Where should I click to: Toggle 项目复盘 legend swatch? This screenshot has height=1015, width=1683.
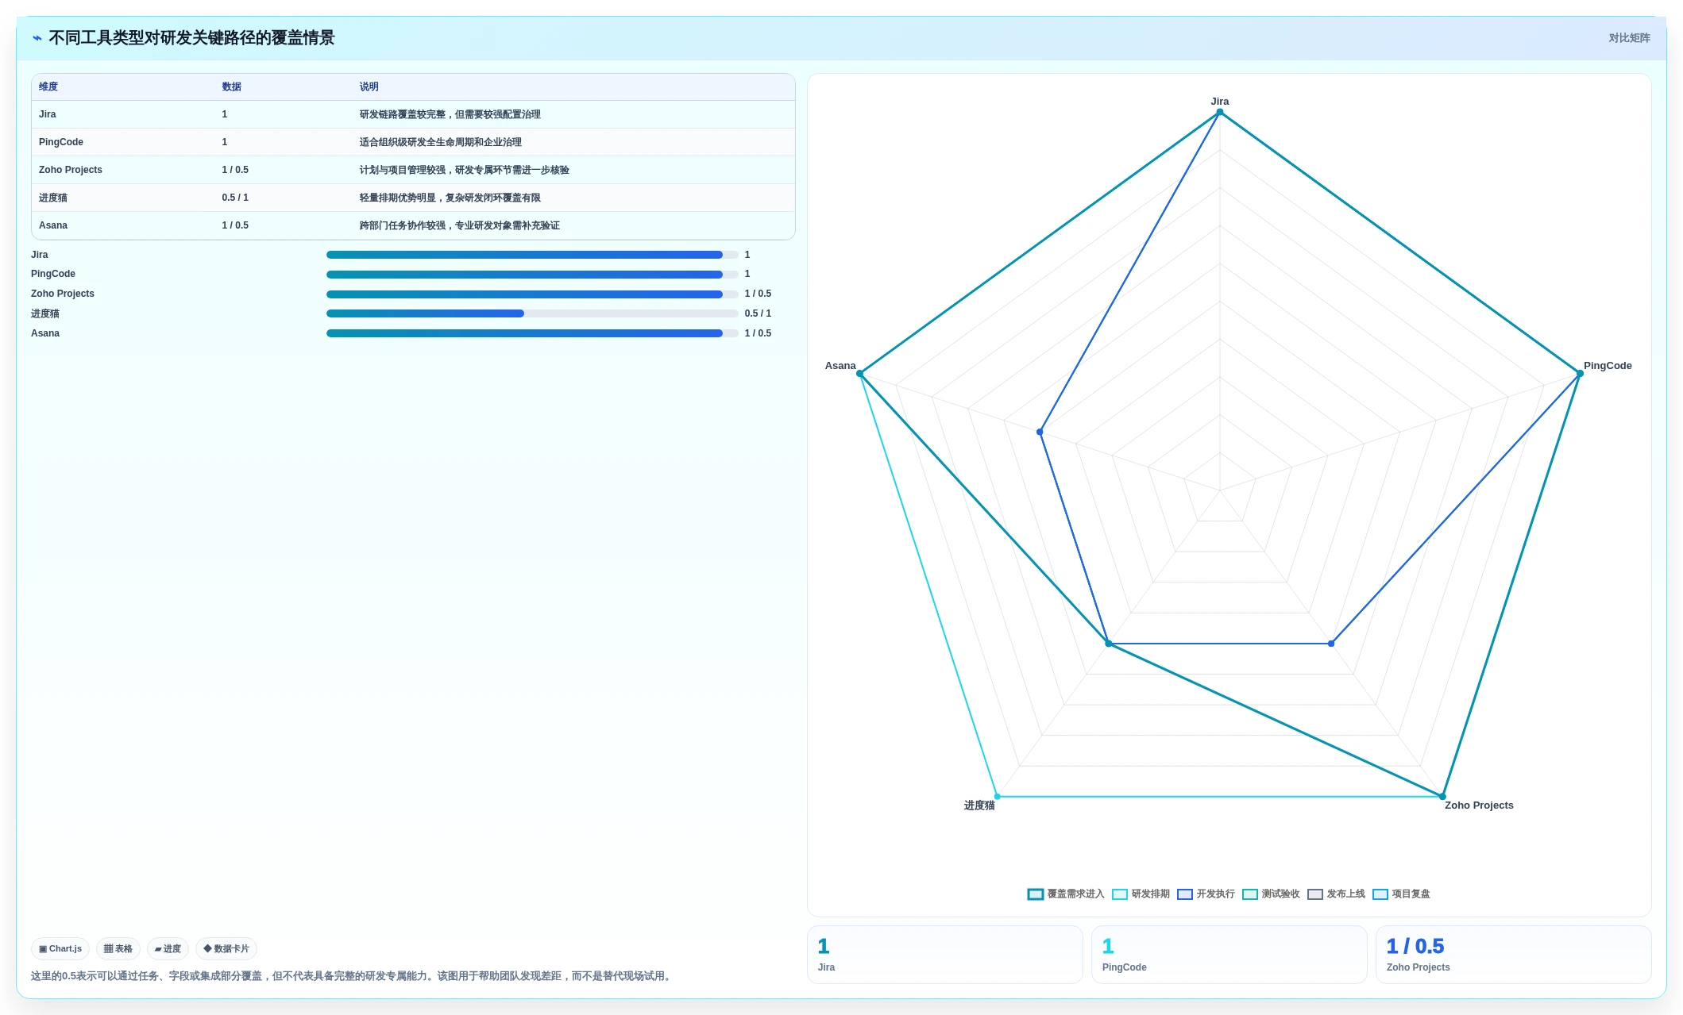(x=1380, y=894)
